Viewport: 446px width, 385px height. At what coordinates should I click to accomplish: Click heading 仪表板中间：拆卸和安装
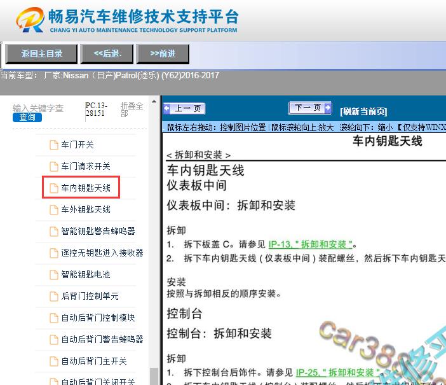tap(231, 205)
